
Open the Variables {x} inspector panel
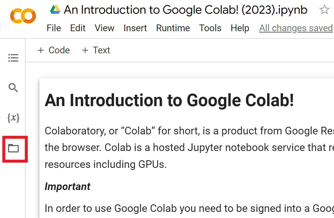click(x=13, y=118)
